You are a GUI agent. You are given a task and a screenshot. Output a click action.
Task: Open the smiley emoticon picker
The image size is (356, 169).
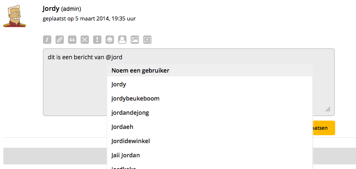[110, 40]
